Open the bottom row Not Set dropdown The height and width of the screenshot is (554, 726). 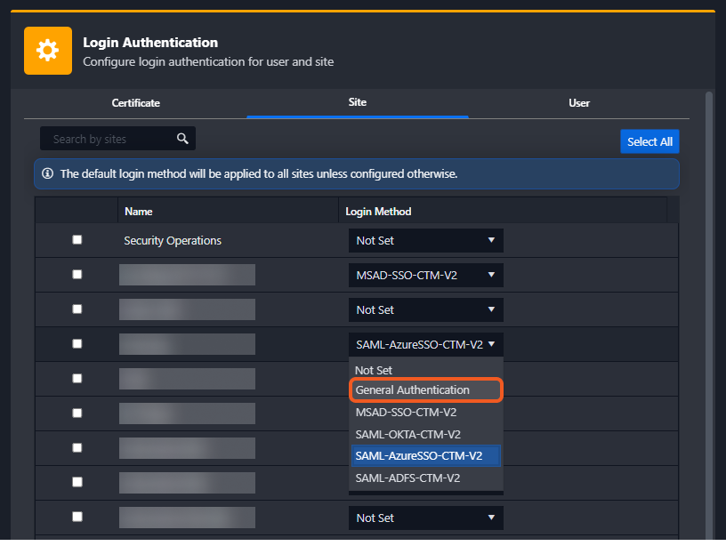coord(425,518)
